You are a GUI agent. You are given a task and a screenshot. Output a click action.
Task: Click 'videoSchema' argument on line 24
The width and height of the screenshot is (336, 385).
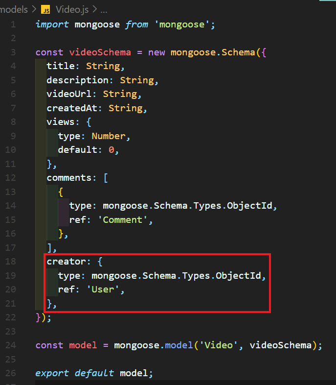point(280,345)
